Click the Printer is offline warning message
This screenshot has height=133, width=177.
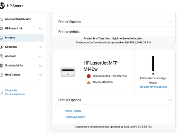point(113,38)
